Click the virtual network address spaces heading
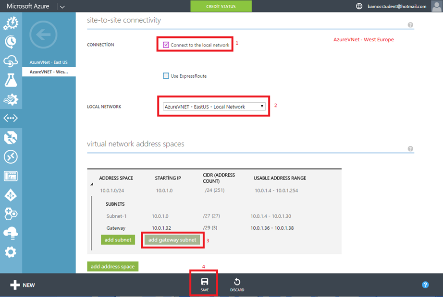Image resolution: width=443 pixels, height=297 pixels. tap(135, 144)
